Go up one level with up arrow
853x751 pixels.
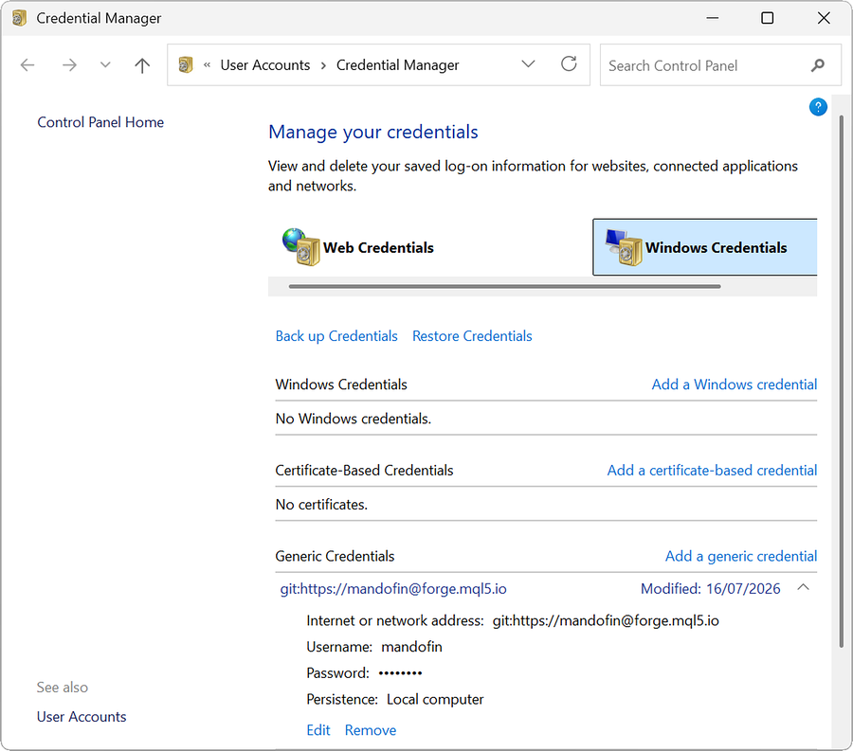click(142, 65)
